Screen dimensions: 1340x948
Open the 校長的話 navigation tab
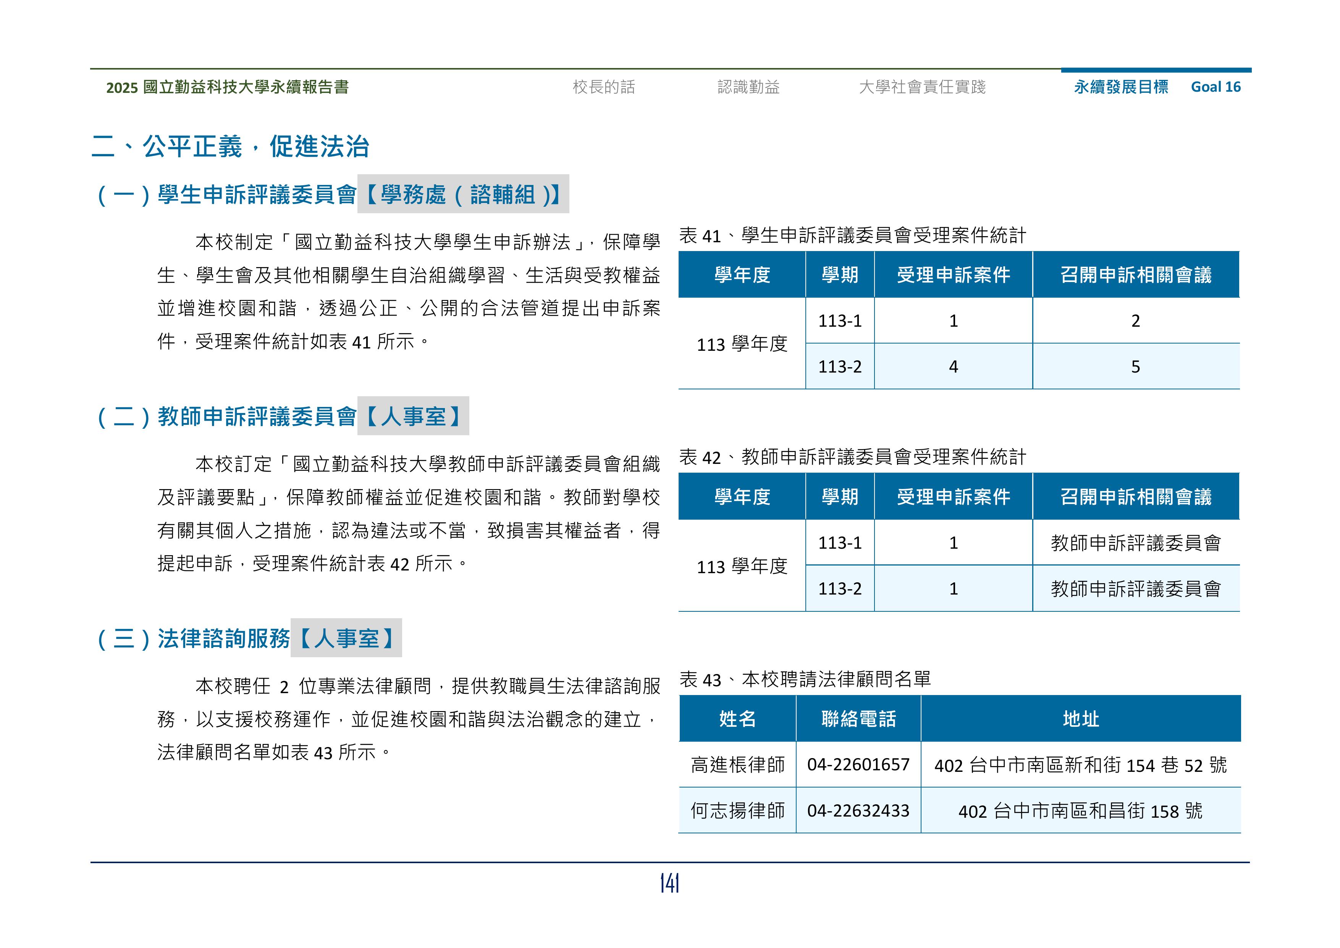click(x=603, y=87)
